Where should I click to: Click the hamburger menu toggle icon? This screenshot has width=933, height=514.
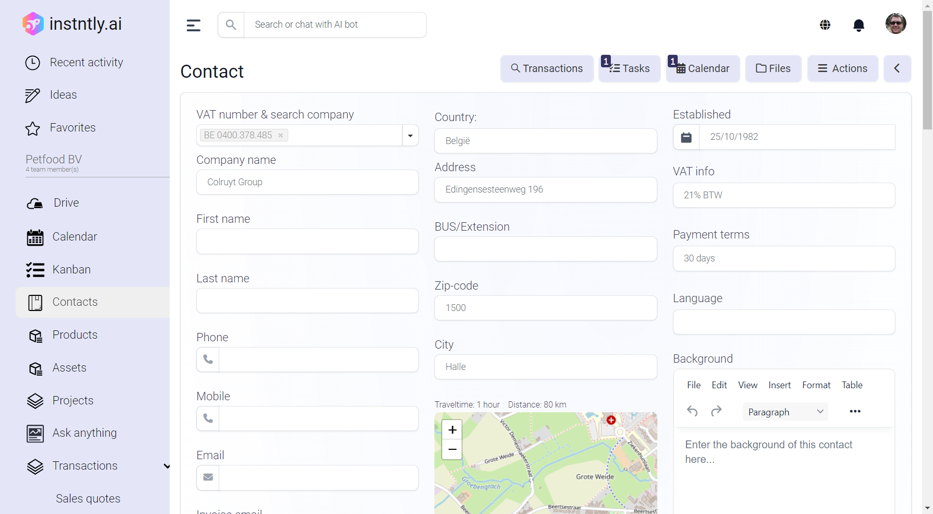tap(193, 25)
